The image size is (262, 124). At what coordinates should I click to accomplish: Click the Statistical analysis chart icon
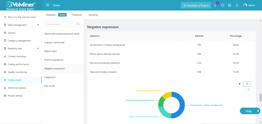tap(5, 88)
